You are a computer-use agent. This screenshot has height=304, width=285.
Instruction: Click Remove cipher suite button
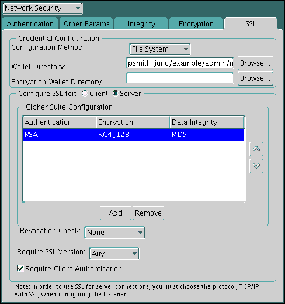pyautogui.click(x=148, y=213)
